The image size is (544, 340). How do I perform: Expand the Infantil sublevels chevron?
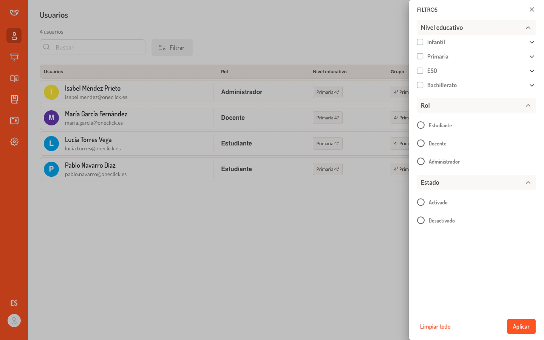(x=532, y=42)
